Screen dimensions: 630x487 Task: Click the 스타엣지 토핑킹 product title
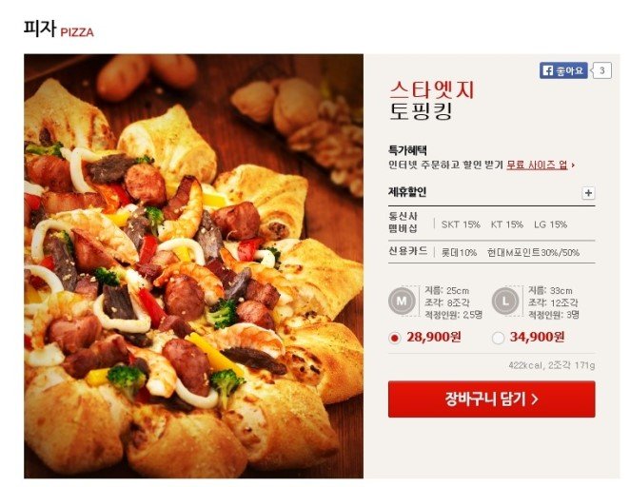[x=432, y=101]
